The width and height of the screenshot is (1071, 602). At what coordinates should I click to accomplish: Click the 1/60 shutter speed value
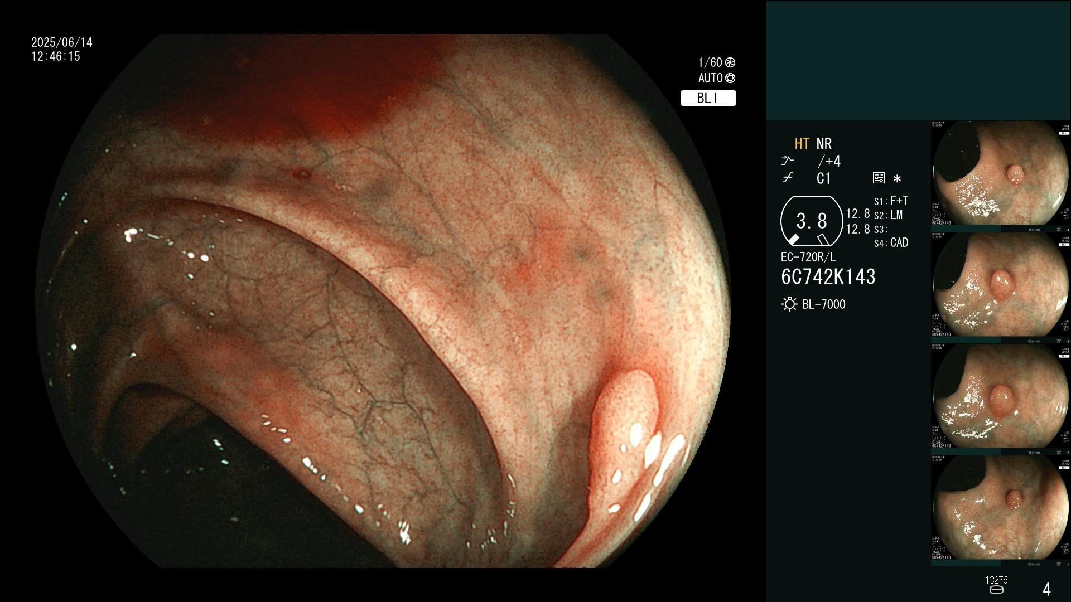pos(710,62)
